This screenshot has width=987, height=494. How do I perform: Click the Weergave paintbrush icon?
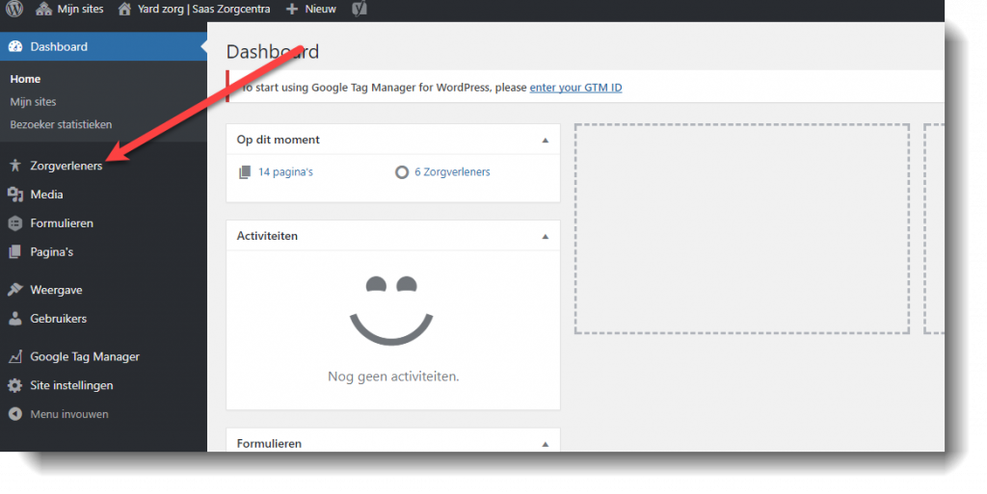point(15,290)
